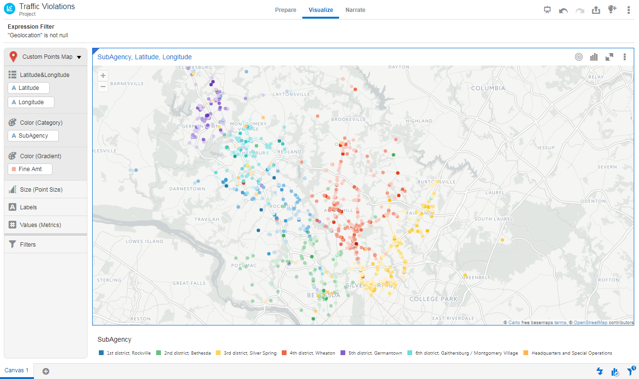Open the present mode icon in top toolbar
This screenshot has width=639, height=379.
[x=547, y=10]
